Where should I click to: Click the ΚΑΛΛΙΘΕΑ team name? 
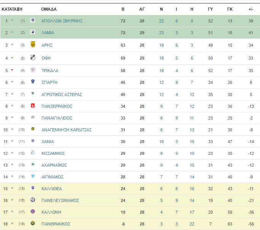[x=51, y=189]
